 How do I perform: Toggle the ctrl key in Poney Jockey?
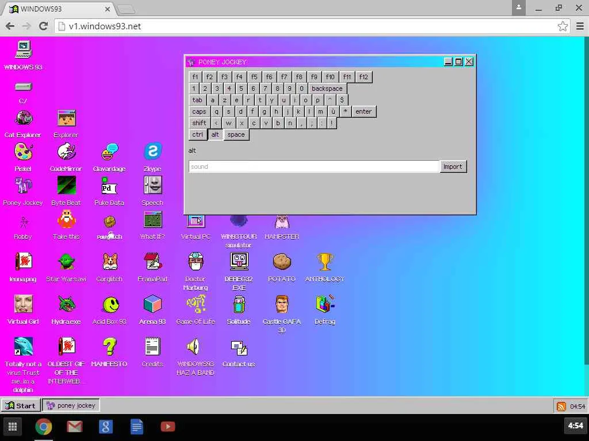(x=198, y=134)
